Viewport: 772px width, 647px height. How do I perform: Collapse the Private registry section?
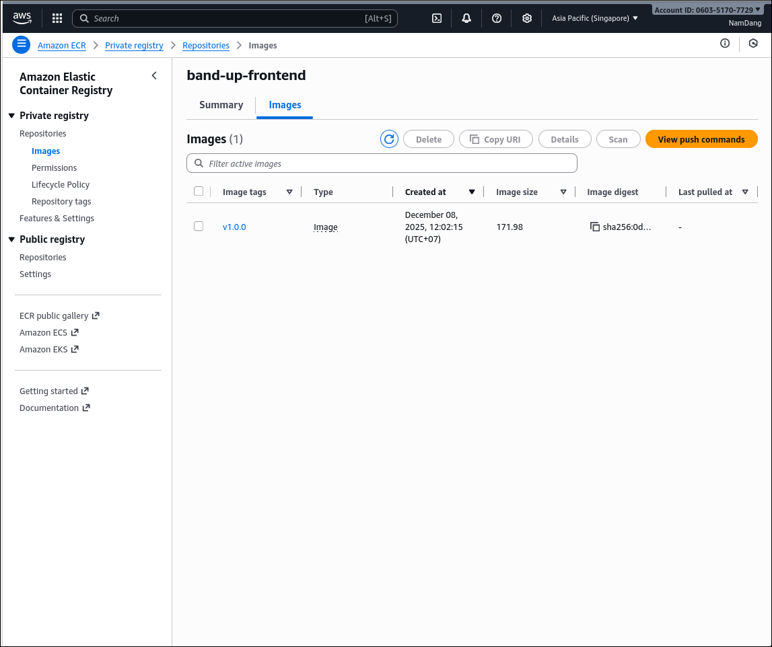(x=11, y=116)
